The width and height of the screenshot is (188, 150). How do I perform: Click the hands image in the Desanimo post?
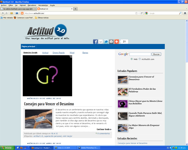tap(39, 119)
